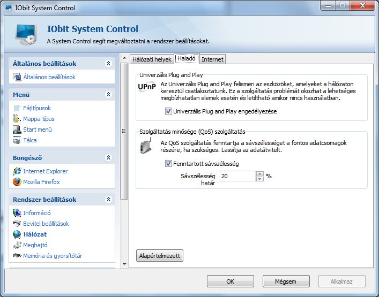Increase bandwidth limit with the up arrow
379x297 pixels.
pyautogui.click(x=260, y=174)
